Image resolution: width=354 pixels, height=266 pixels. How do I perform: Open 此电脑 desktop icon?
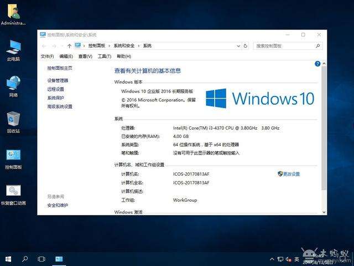[x=13, y=50]
